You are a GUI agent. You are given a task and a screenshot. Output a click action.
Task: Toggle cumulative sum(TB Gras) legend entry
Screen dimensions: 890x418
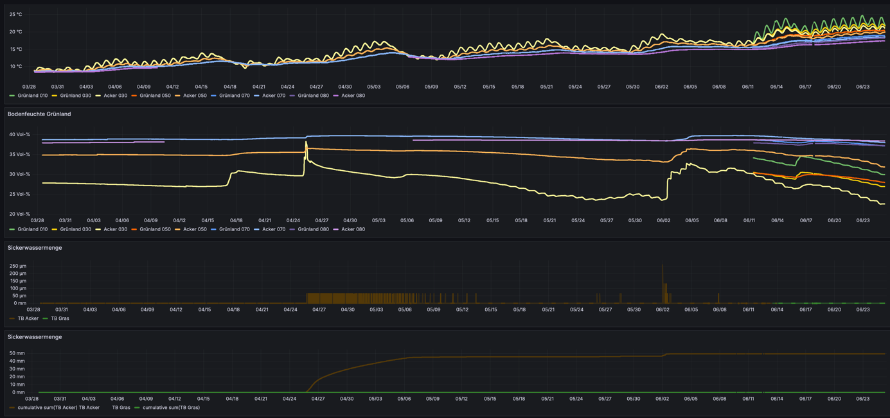(171, 408)
